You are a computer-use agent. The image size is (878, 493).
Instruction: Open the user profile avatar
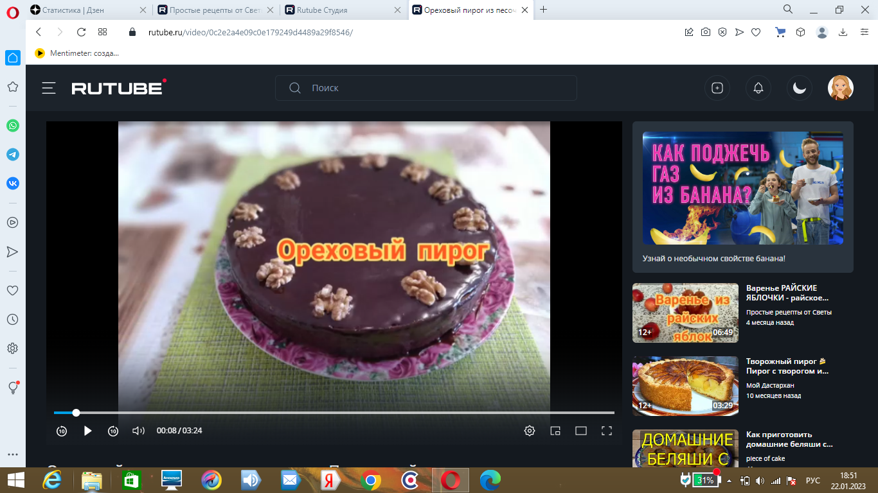(x=840, y=88)
